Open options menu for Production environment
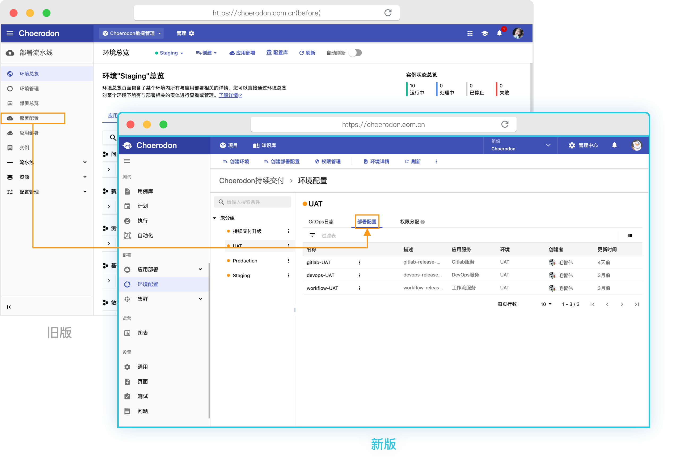Screen dimensions: 676x465 pos(288,261)
